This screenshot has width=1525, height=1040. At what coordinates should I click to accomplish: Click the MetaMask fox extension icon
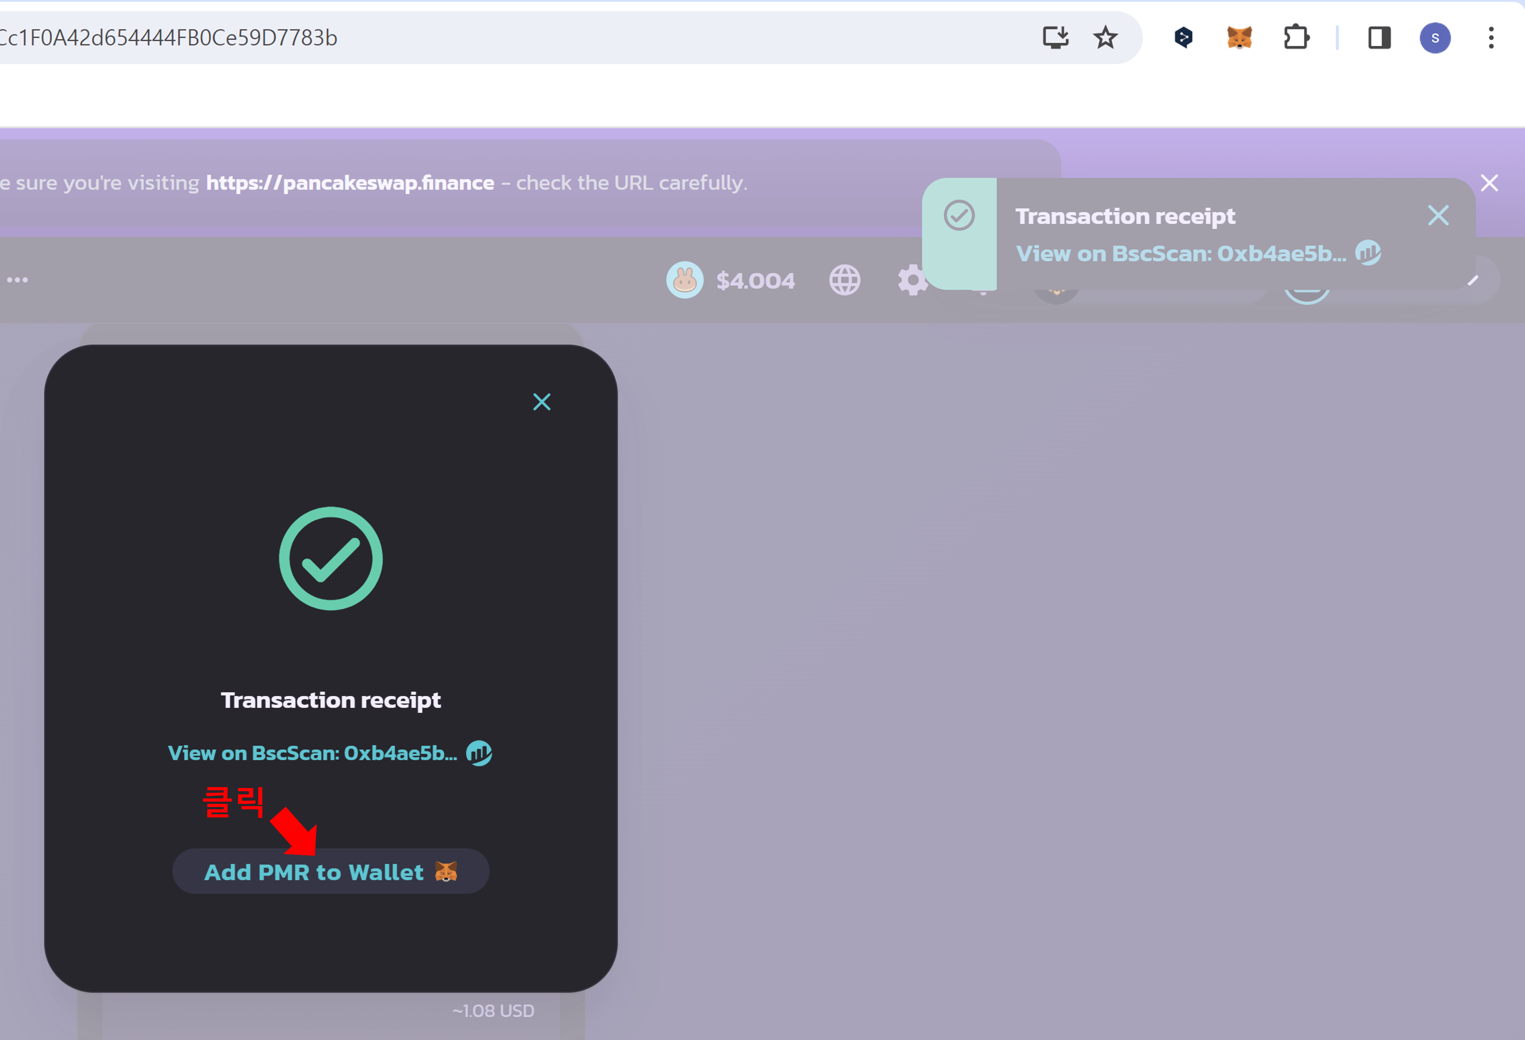click(1239, 38)
